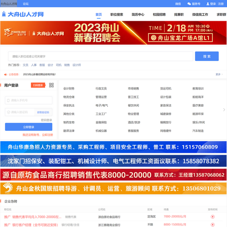Screen dimensions: 227x227
Task: Switch to 密码登录 login mode
Action: tap(46, 120)
